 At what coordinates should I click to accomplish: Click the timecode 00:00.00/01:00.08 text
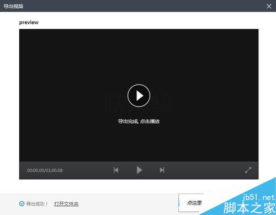(45, 170)
